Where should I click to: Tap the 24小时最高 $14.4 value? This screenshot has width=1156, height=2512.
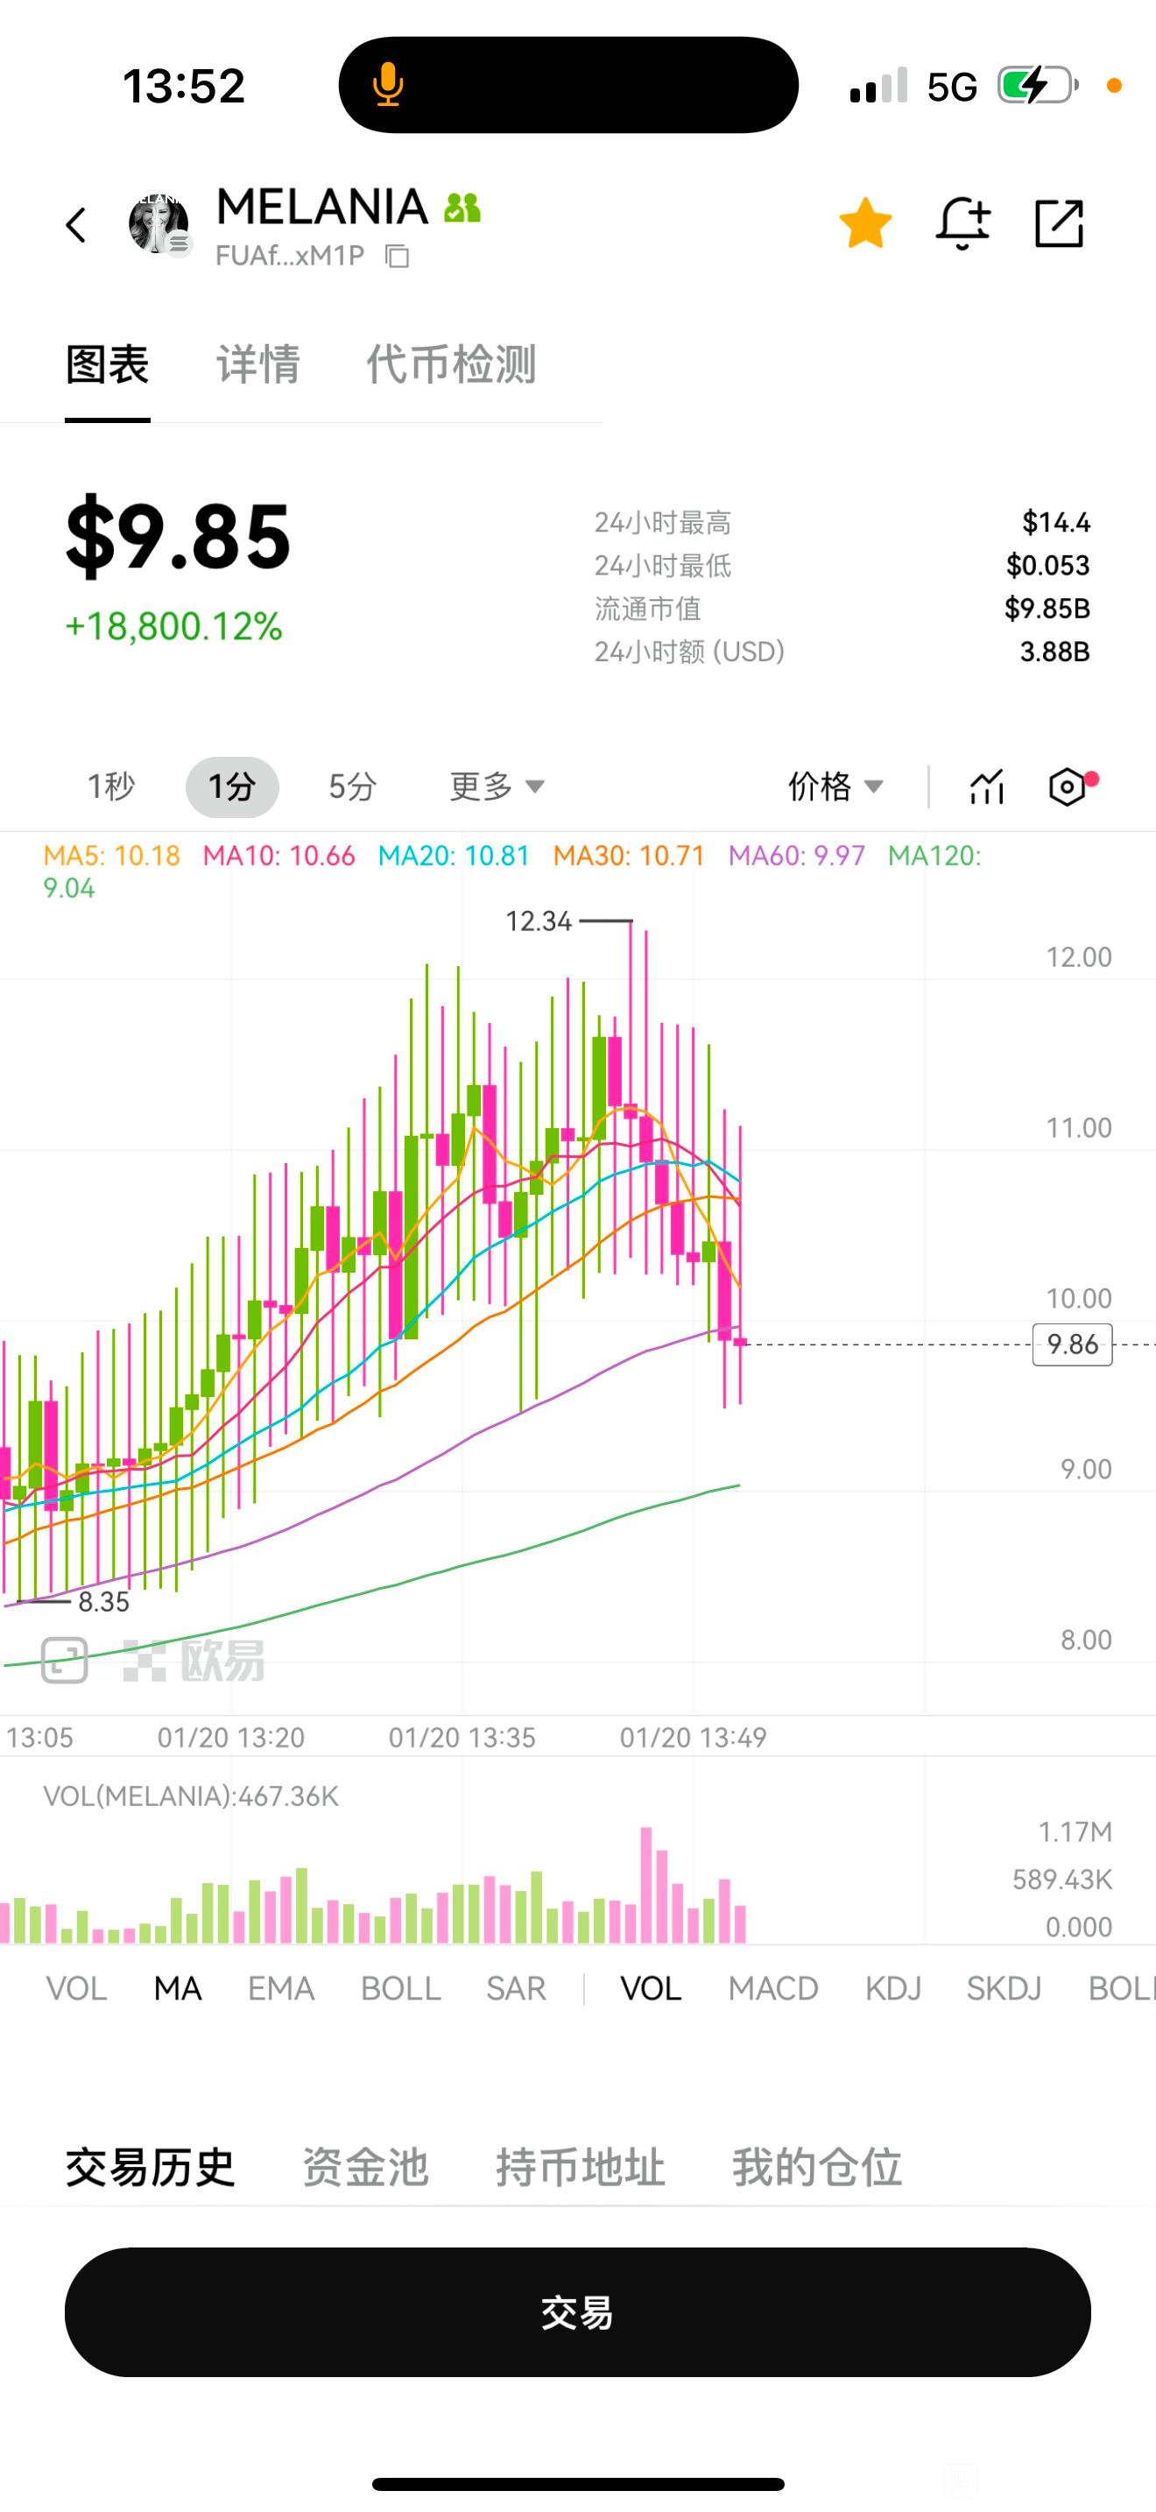[1056, 523]
